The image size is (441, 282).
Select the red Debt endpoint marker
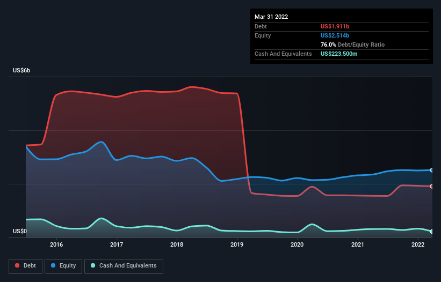432,187
